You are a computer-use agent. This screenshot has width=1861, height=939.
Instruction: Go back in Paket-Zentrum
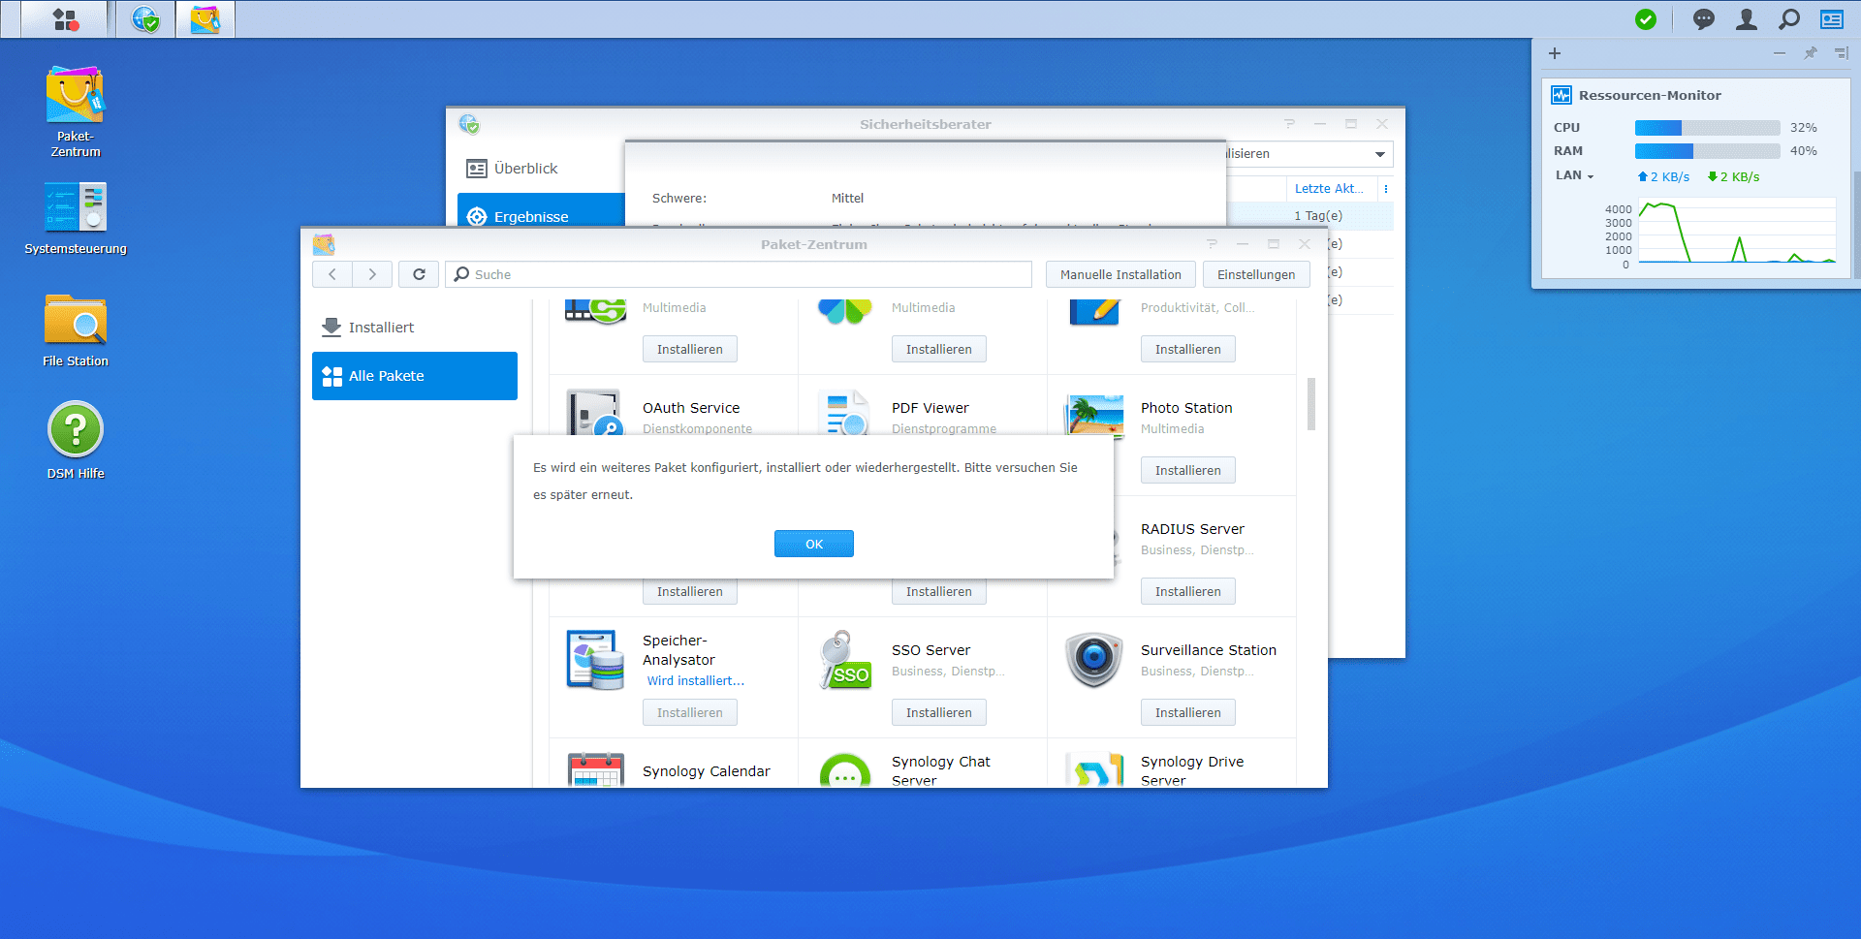332,274
